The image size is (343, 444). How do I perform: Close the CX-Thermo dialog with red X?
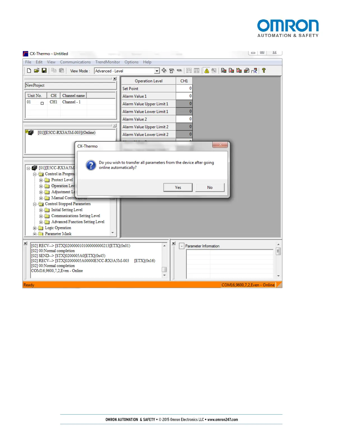220,145
